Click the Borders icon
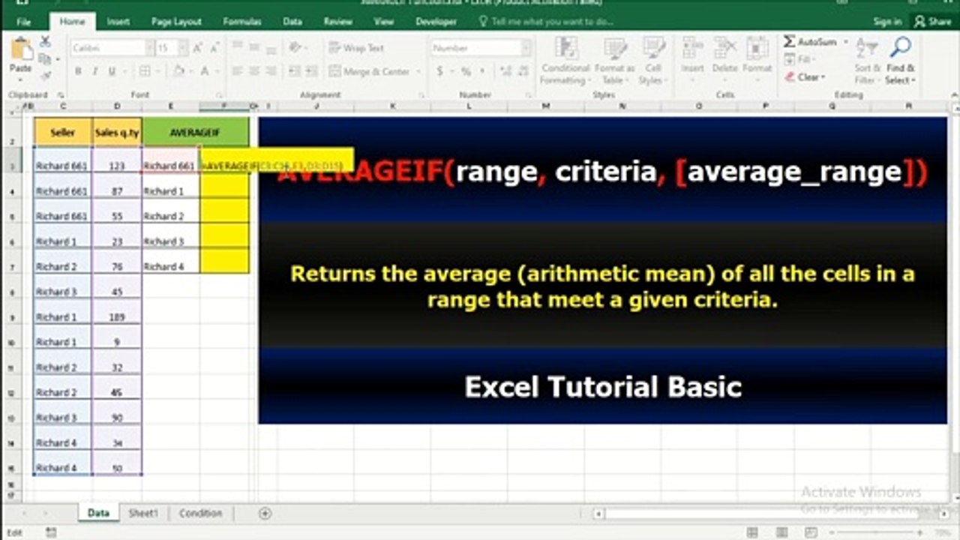The height and width of the screenshot is (540, 960). pyautogui.click(x=145, y=71)
